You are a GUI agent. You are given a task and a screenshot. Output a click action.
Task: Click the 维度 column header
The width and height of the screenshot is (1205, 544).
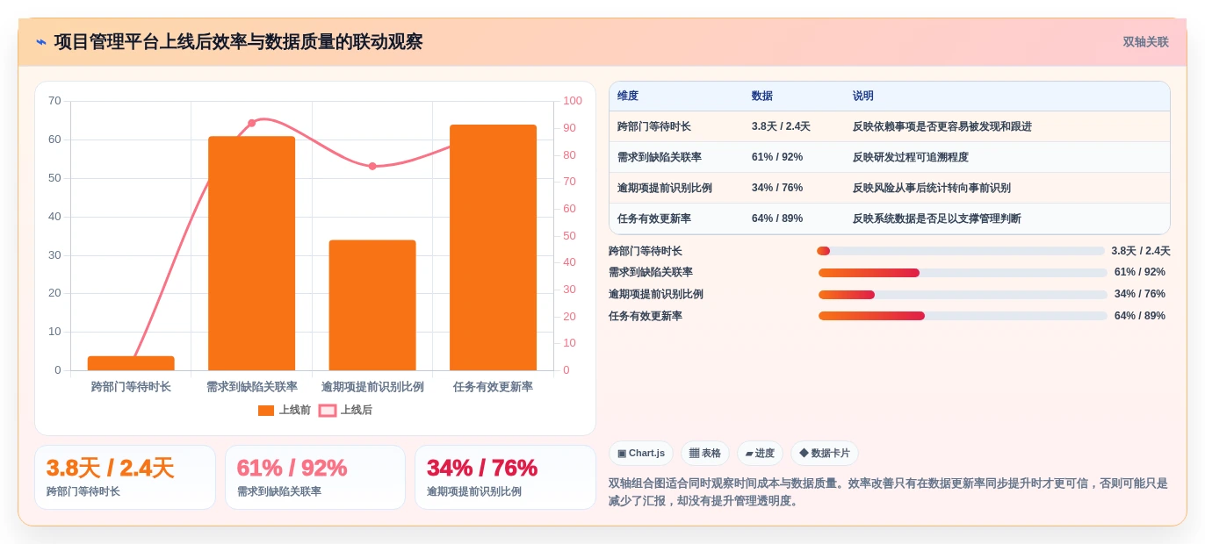[x=628, y=97]
